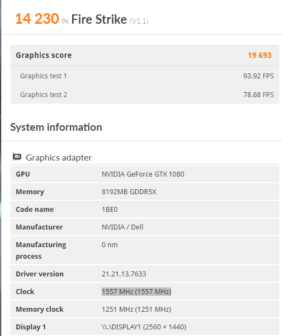Click the System information heading
The image size is (282, 336).
(x=56, y=127)
